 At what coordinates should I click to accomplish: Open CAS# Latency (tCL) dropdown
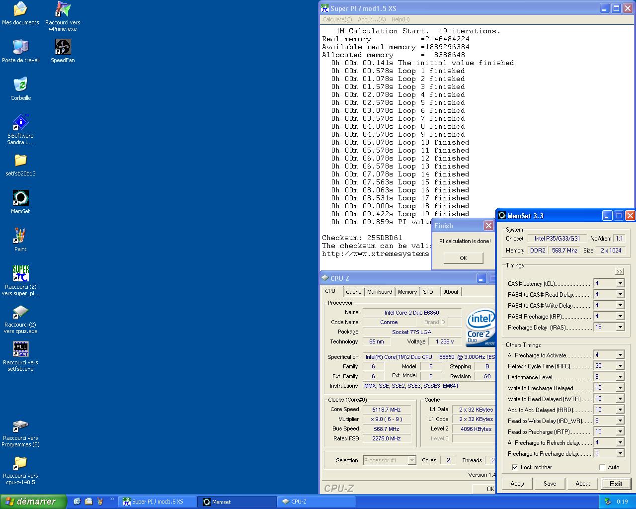tap(620, 283)
